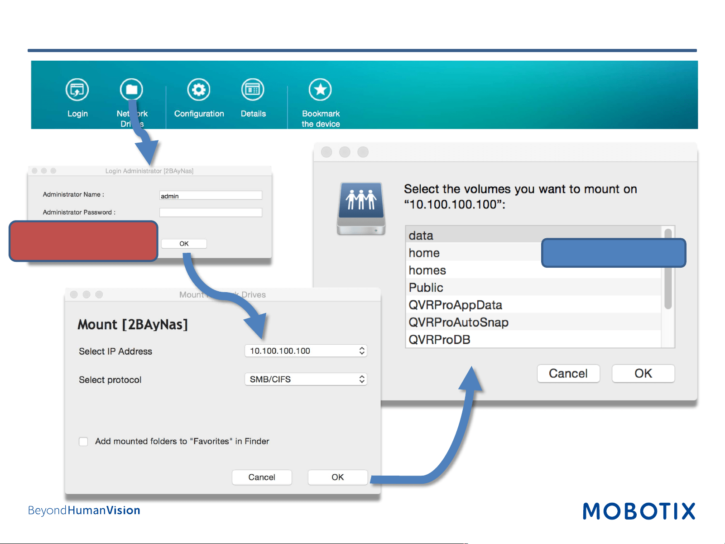Open the Details icon in the toolbar
This screenshot has height=544, width=725.
pyautogui.click(x=253, y=90)
